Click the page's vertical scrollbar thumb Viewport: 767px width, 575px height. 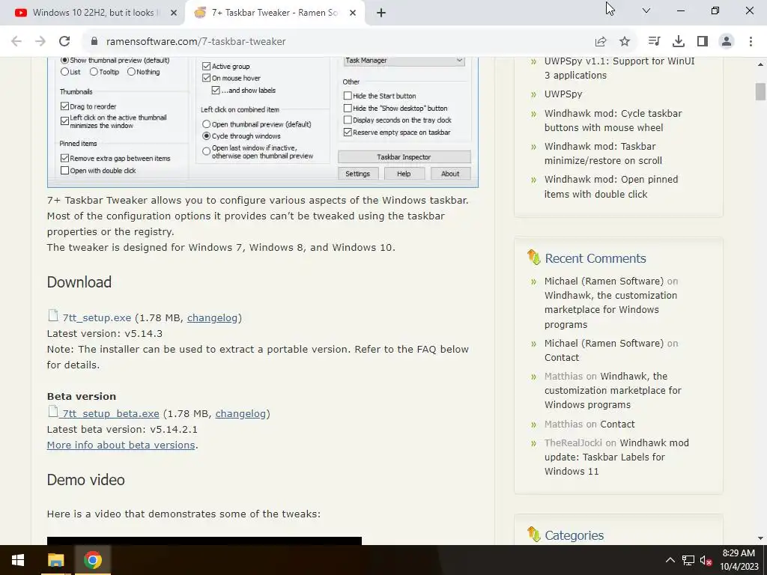pyautogui.click(x=760, y=91)
